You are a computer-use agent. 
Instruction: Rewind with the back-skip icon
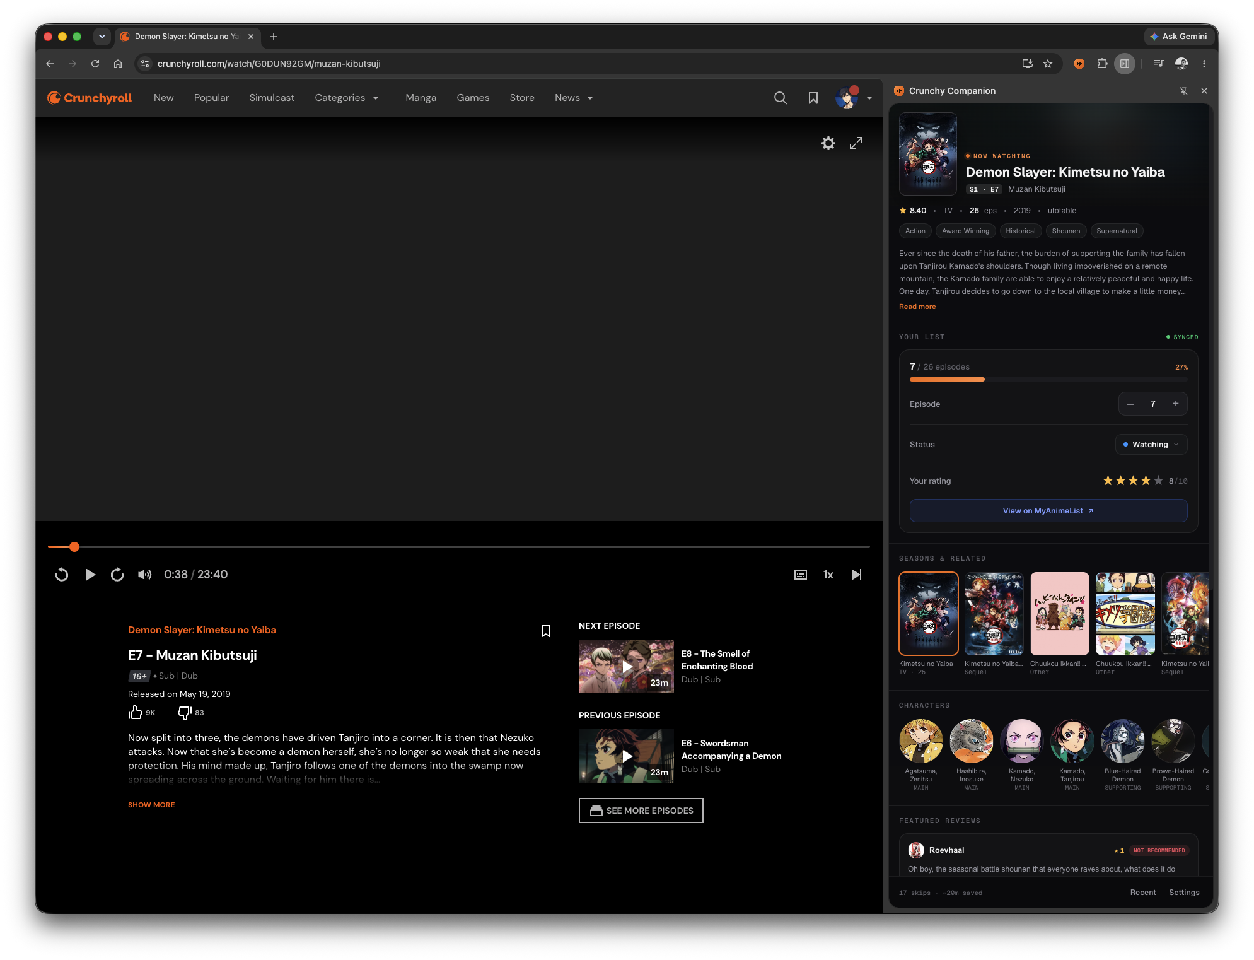(x=61, y=575)
